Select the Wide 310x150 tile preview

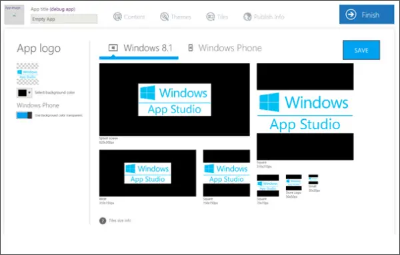point(148,173)
